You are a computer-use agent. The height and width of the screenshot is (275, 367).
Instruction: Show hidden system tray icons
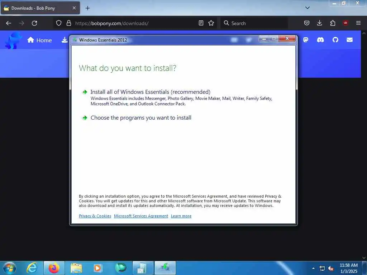pos(313,268)
